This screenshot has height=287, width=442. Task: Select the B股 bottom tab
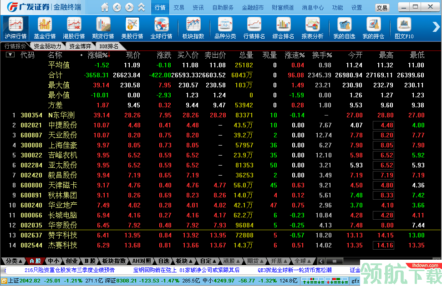coord(90,261)
